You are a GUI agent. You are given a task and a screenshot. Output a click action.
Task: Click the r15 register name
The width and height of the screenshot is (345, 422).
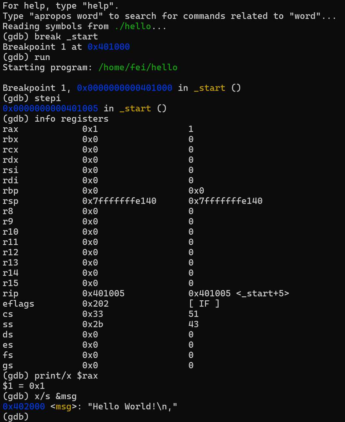[10, 283]
